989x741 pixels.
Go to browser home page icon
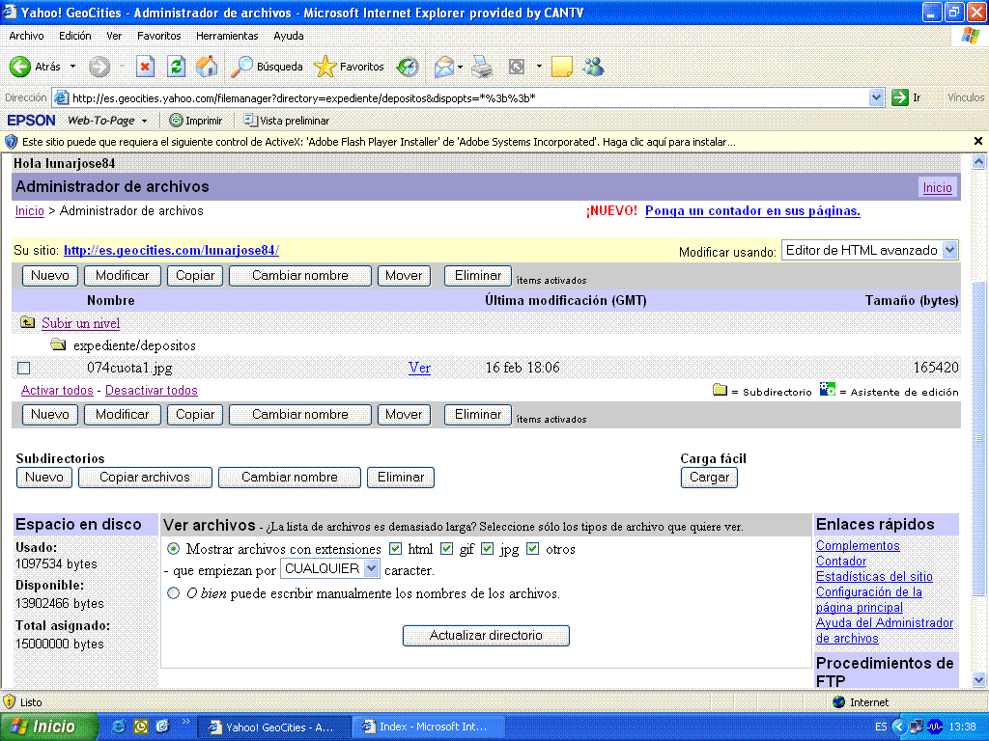coord(207,67)
